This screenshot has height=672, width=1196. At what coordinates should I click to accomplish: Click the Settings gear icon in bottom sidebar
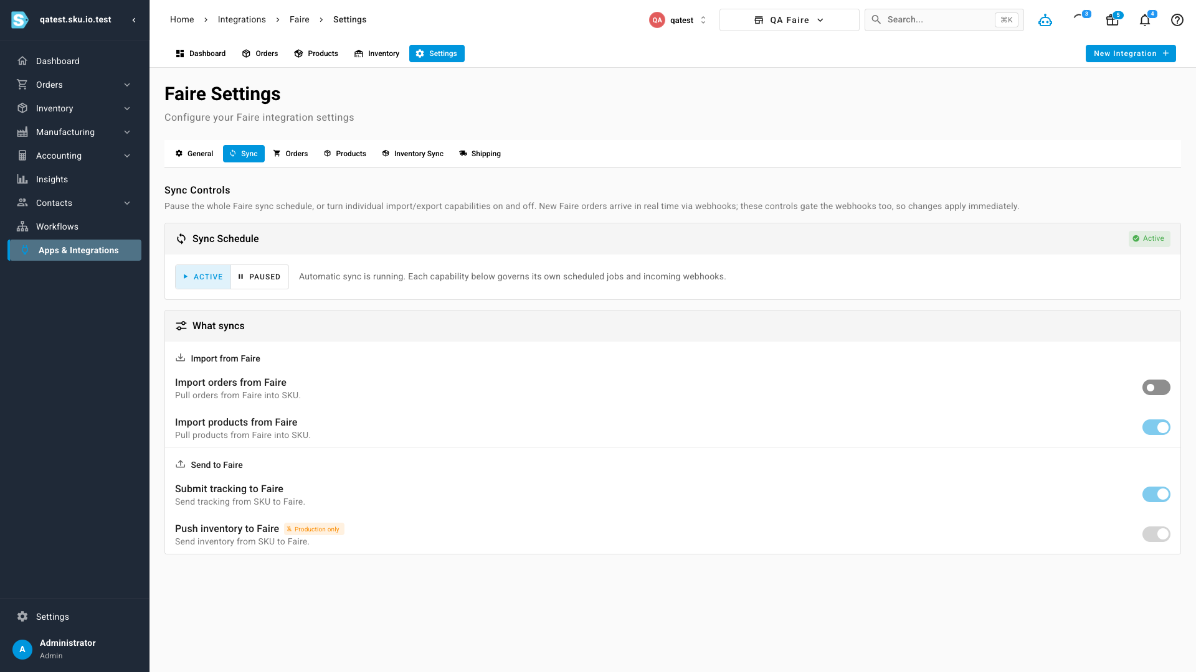(x=22, y=617)
